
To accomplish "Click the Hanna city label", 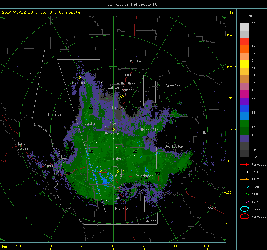I will coord(207,133).
